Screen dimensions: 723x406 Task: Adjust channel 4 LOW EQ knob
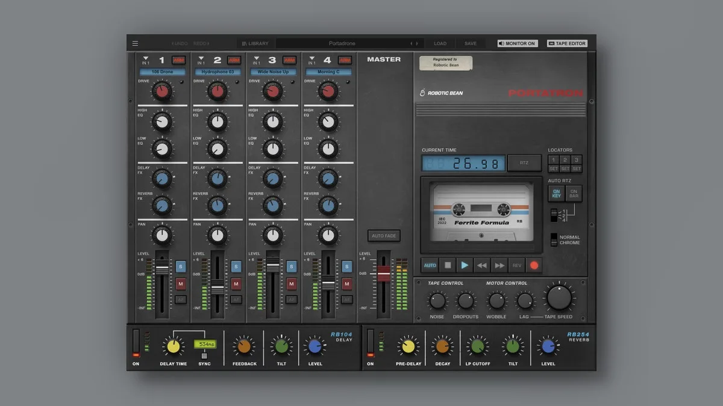(328, 149)
